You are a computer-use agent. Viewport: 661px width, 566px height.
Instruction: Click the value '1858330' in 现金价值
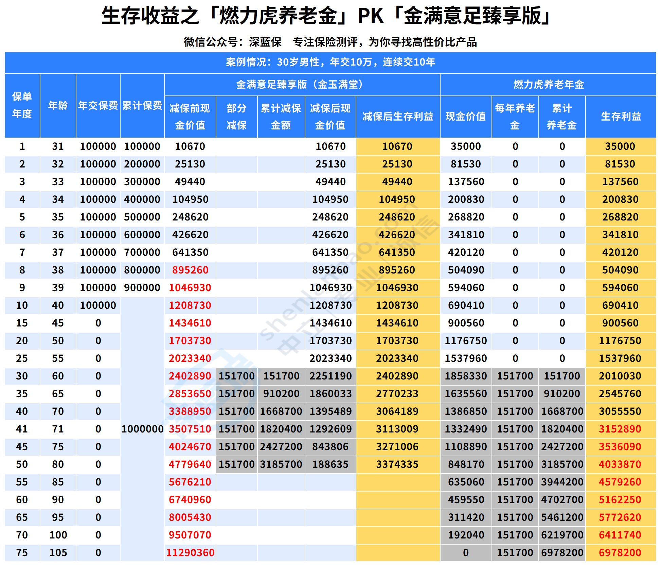point(466,376)
